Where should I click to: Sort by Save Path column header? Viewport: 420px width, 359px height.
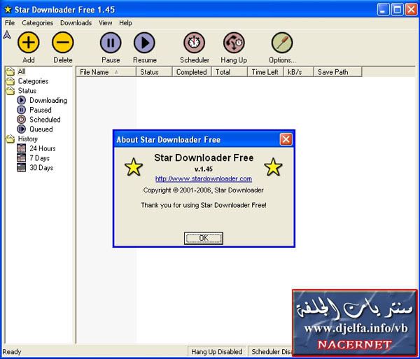(338, 72)
